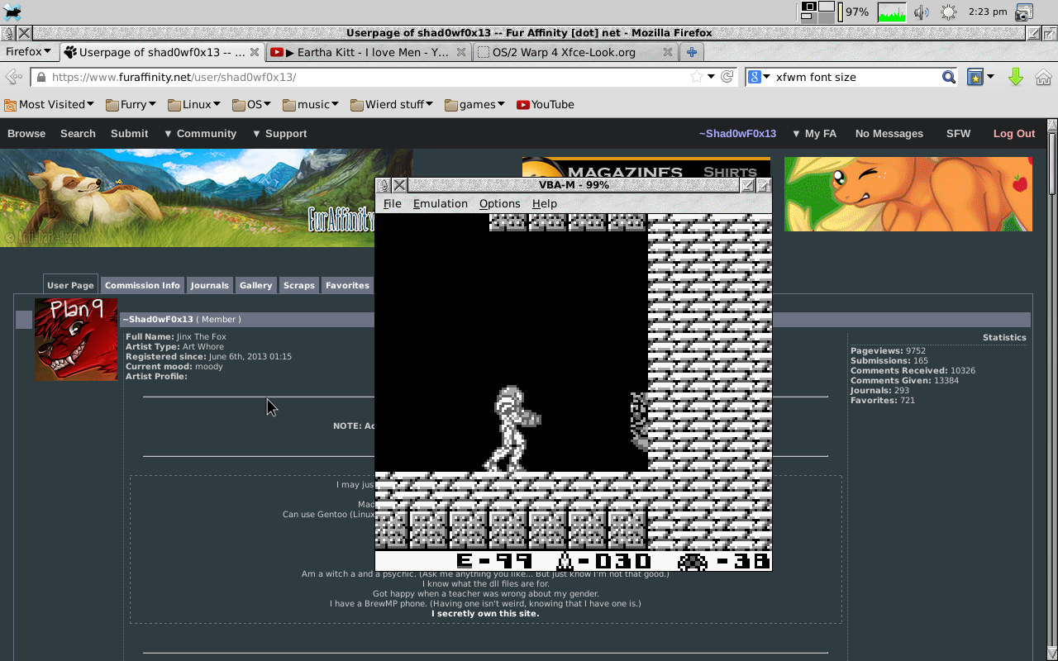The height and width of the screenshot is (661, 1058).
Task: Open the OS bookmarks folder
Action: click(x=252, y=104)
